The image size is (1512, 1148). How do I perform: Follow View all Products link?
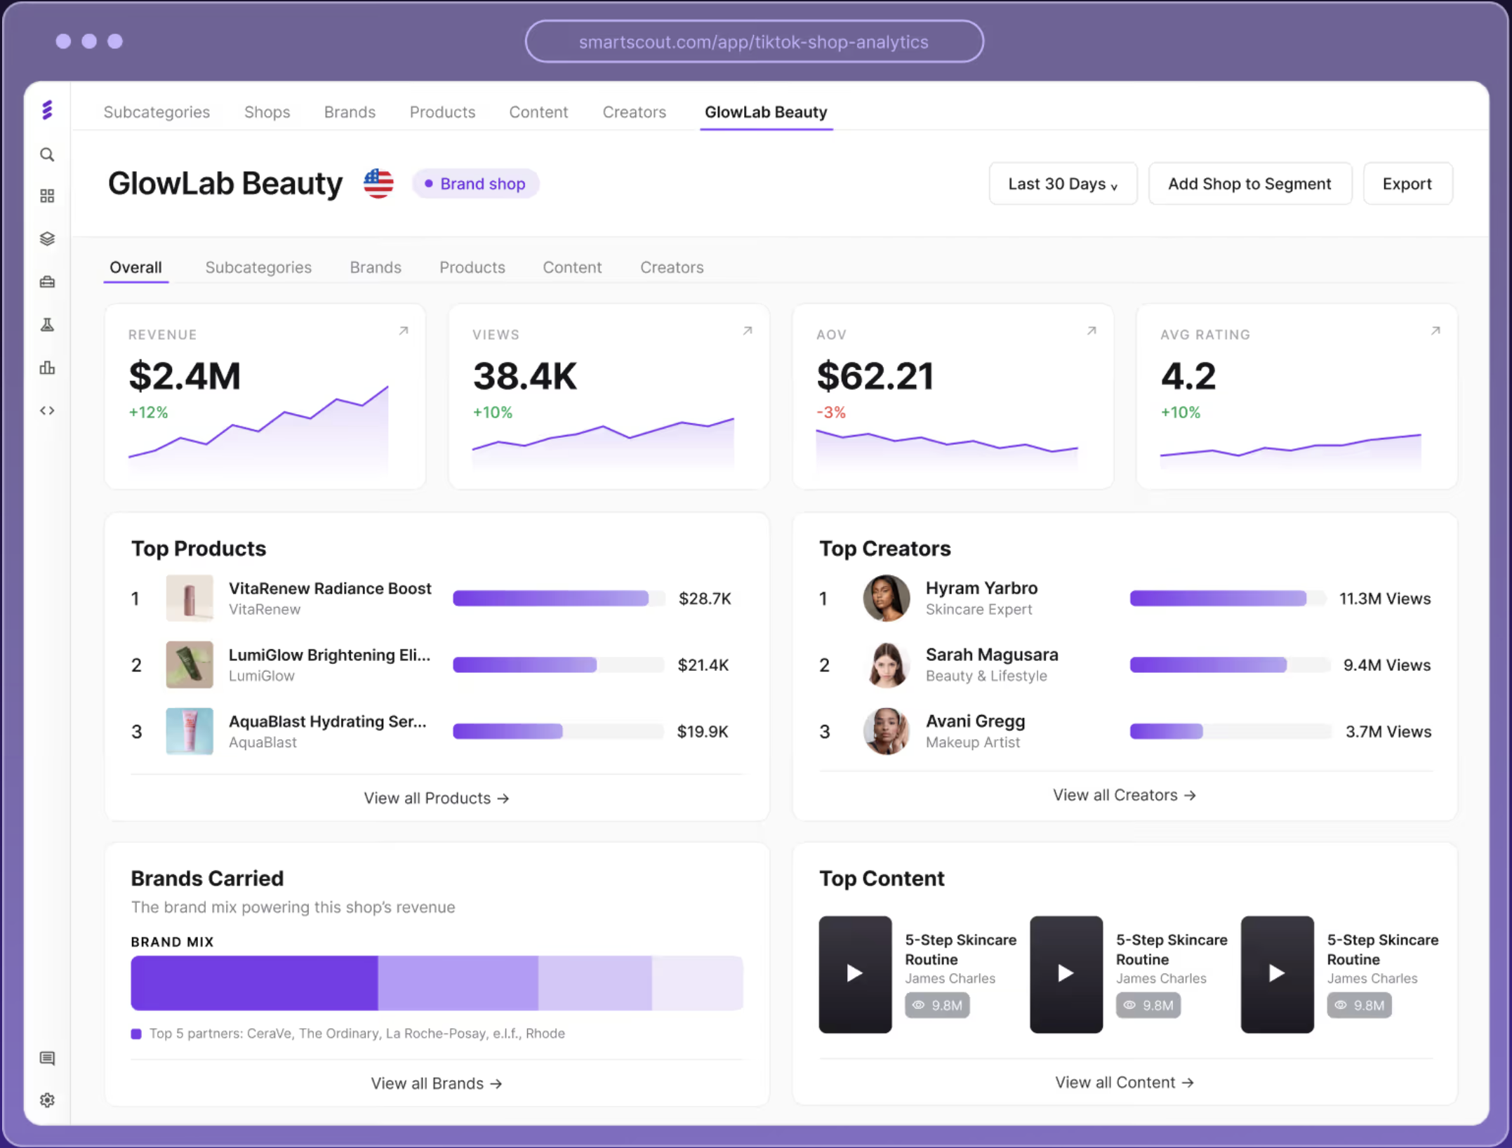click(437, 798)
